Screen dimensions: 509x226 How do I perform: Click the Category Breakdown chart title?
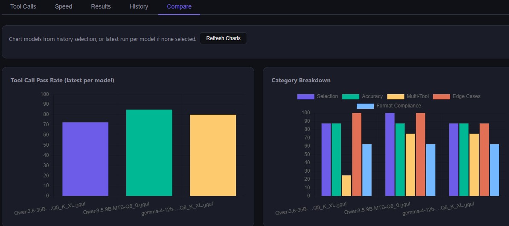point(301,81)
